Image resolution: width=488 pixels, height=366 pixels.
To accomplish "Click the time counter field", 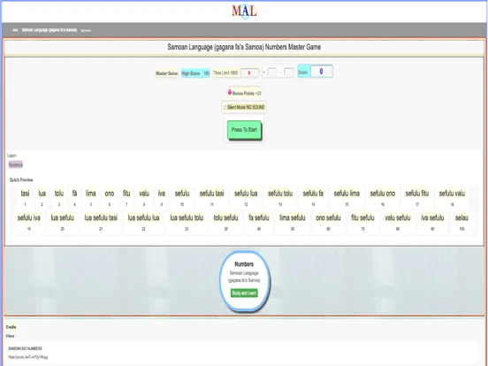I will [x=249, y=72].
